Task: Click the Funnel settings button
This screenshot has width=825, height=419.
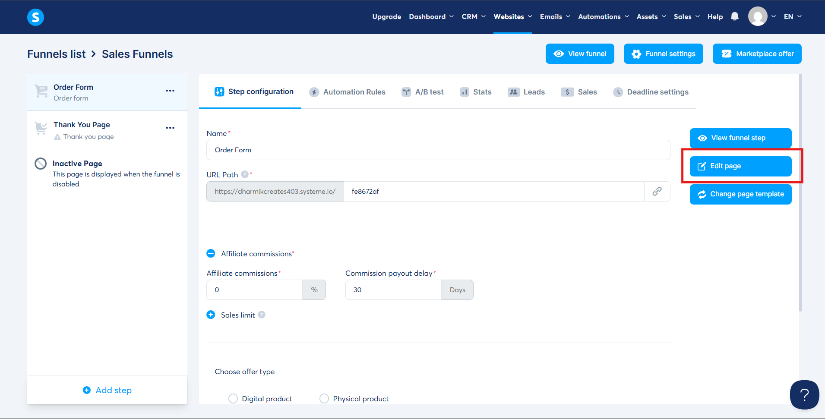Action: pos(663,54)
